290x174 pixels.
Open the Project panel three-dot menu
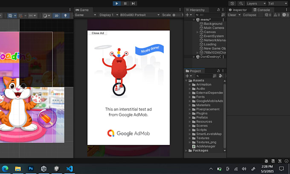pyautogui.click(x=223, y=71)
